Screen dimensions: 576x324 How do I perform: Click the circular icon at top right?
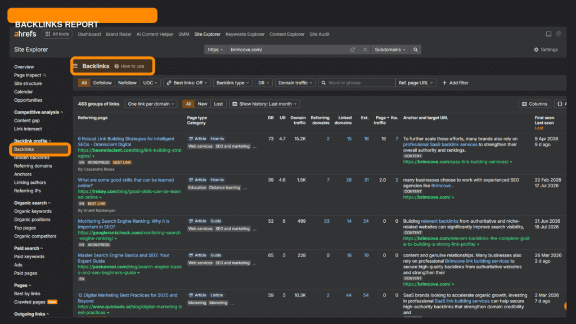tap(559, 34)
